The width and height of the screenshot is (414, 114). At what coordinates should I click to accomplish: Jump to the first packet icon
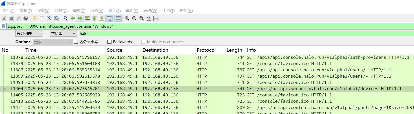tap(94, 18)
